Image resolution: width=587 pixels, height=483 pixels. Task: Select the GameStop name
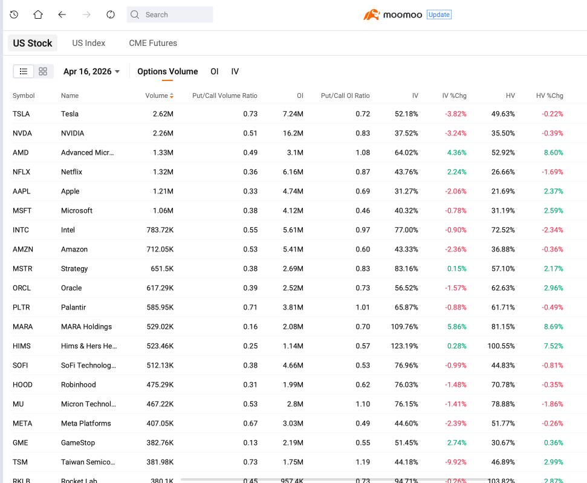coord(78,443)
